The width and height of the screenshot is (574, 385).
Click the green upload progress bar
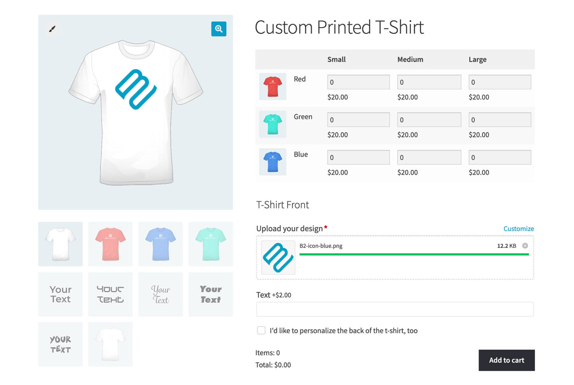[414, 254]
